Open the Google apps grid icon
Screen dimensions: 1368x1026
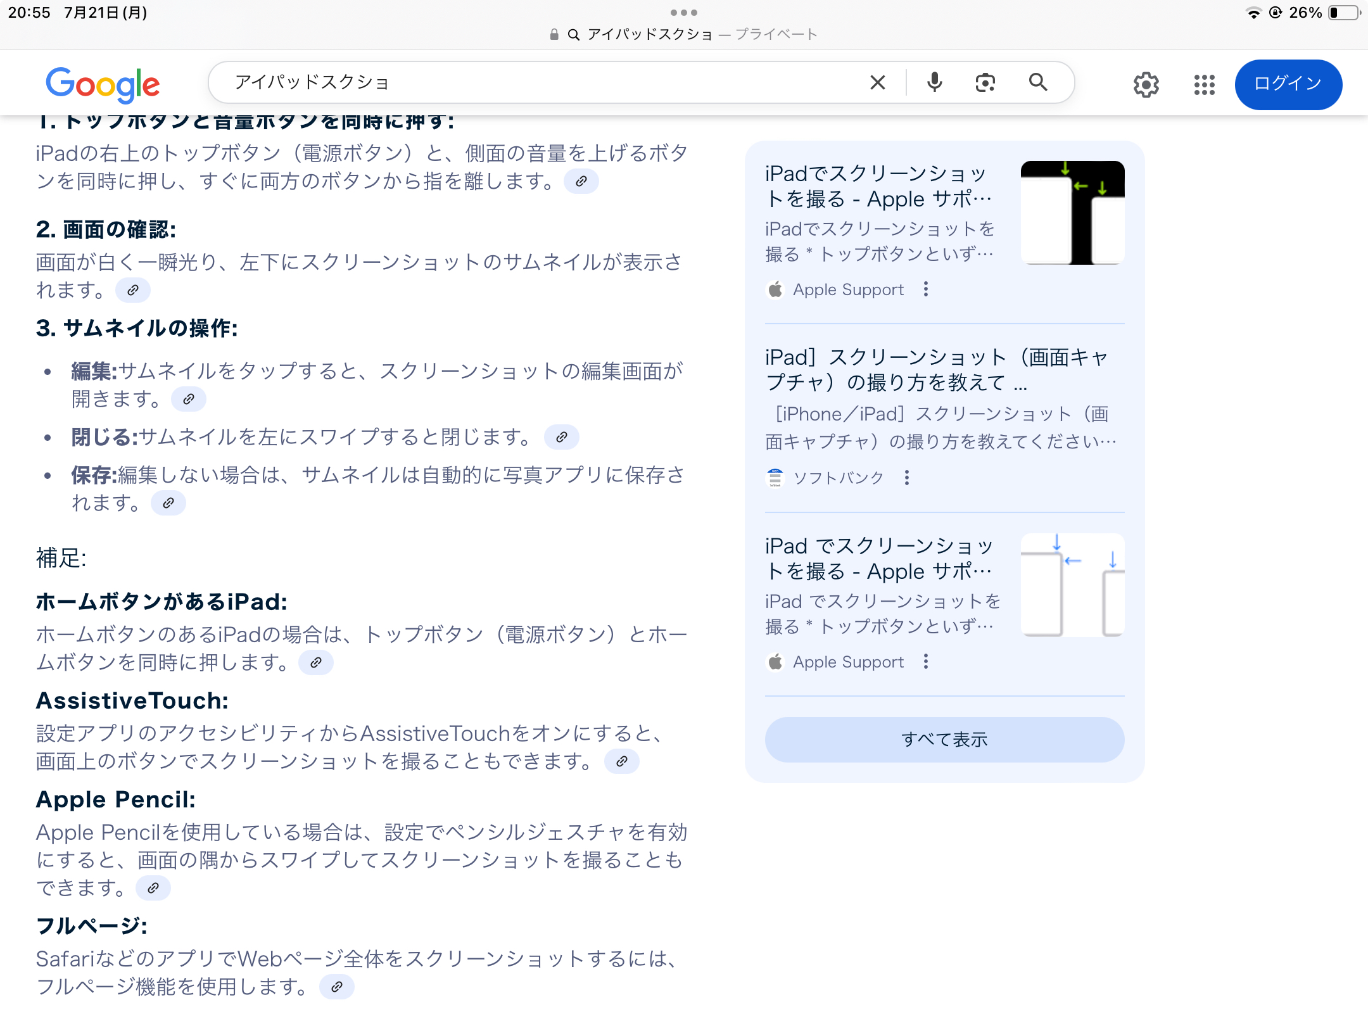coord(1204,84)
